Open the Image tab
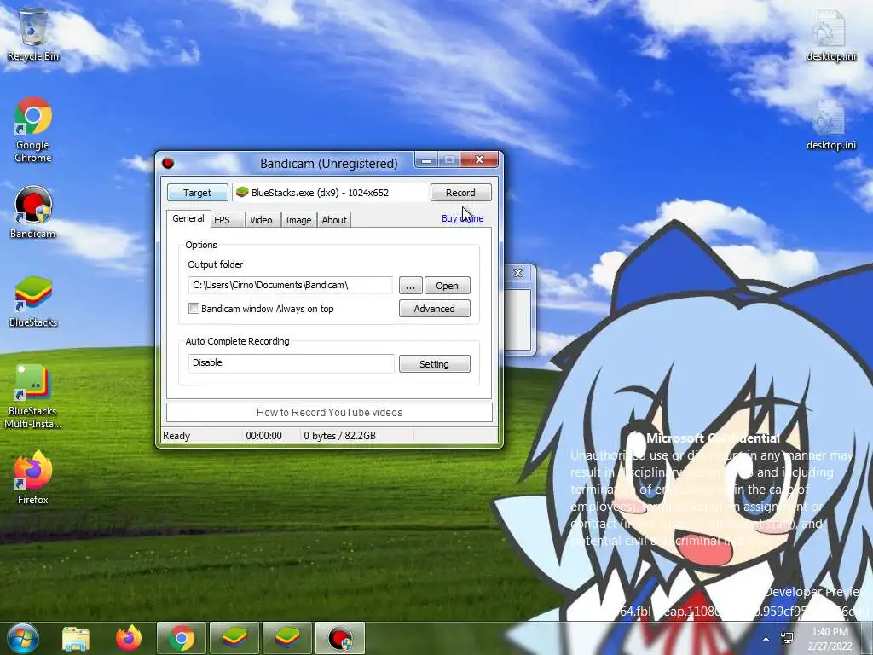 click(298, 220)
